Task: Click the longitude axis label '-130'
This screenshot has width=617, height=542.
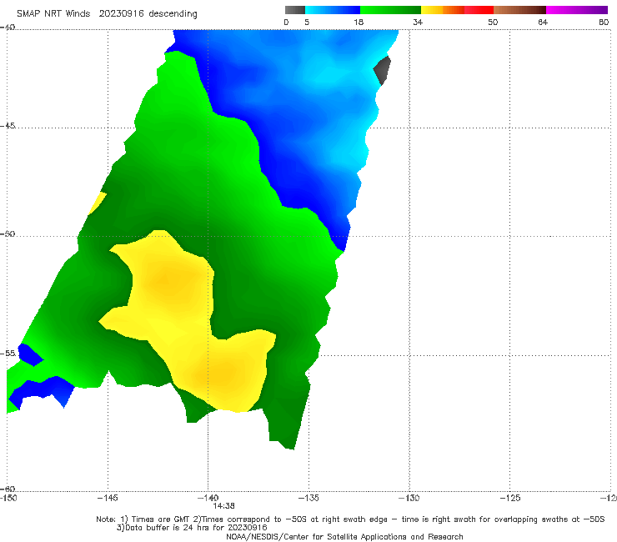Action: point(409,498)
